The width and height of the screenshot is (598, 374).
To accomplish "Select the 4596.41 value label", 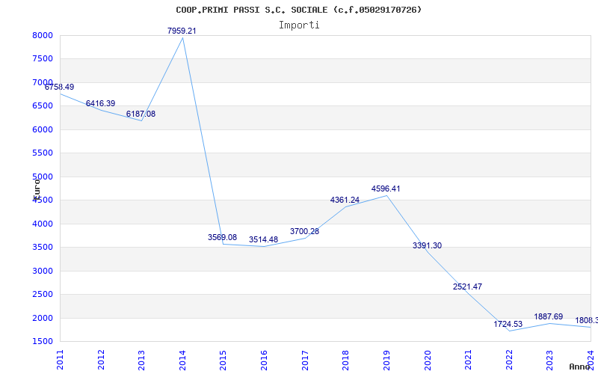I will point(386,188).
